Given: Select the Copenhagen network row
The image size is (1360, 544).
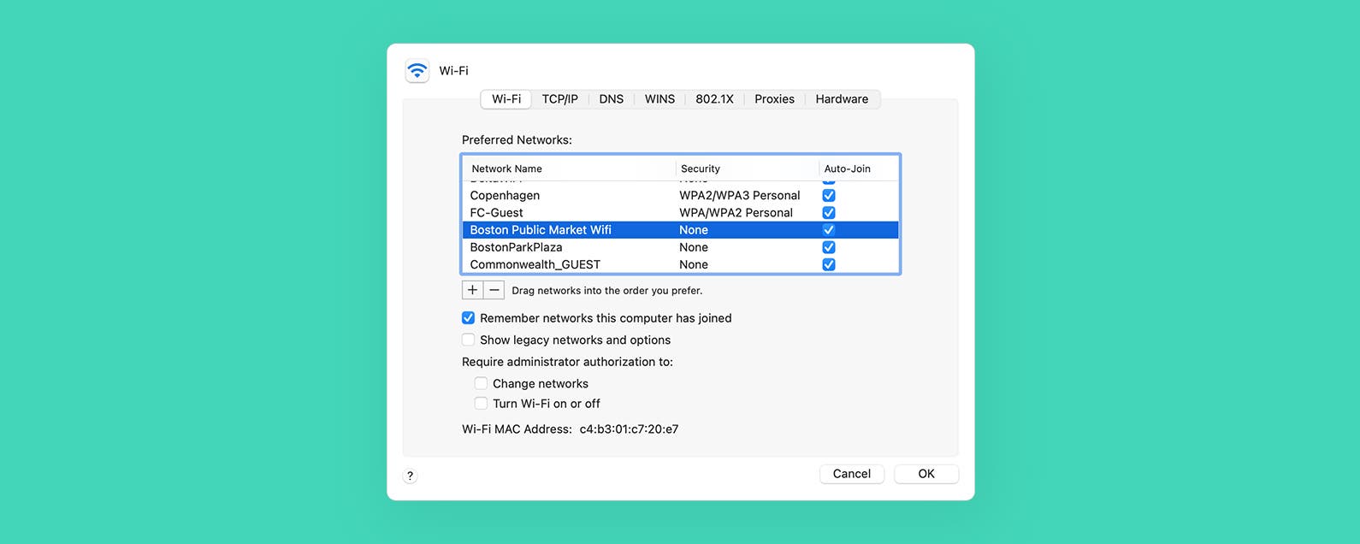Looking at the screenshot, I should tap(681, 195).
